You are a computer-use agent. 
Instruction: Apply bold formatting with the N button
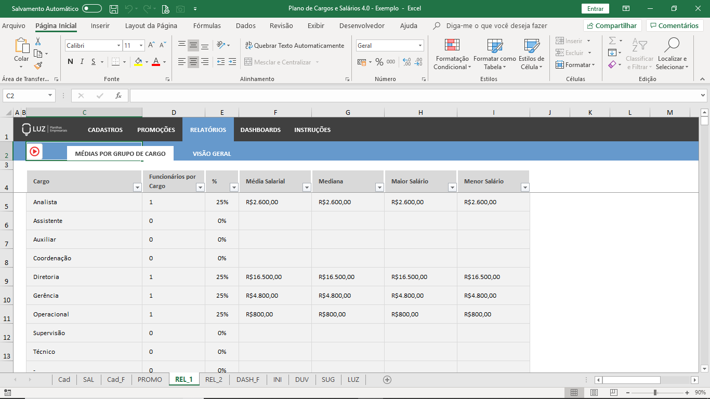pos(70,62)
